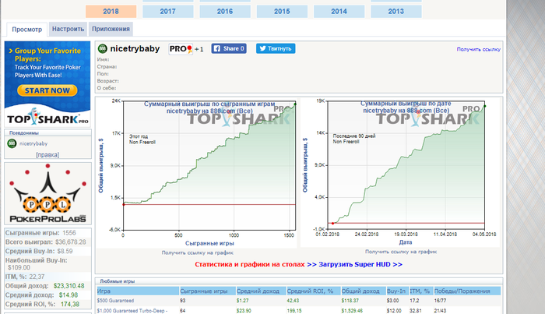Sort table by ITM, % column header

tap(421, 291)
